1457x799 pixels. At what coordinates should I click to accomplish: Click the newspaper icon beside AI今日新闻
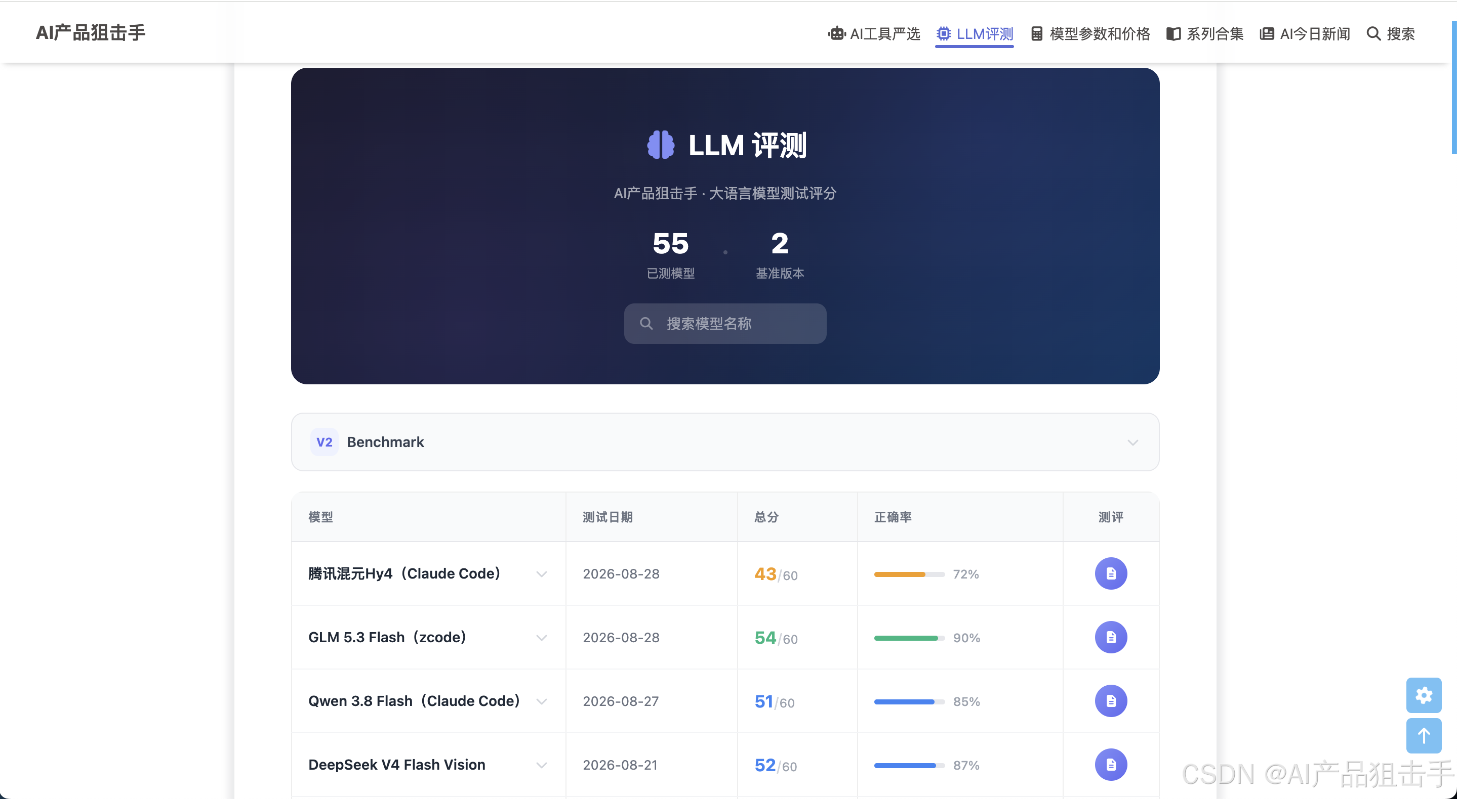point(1267,34)
